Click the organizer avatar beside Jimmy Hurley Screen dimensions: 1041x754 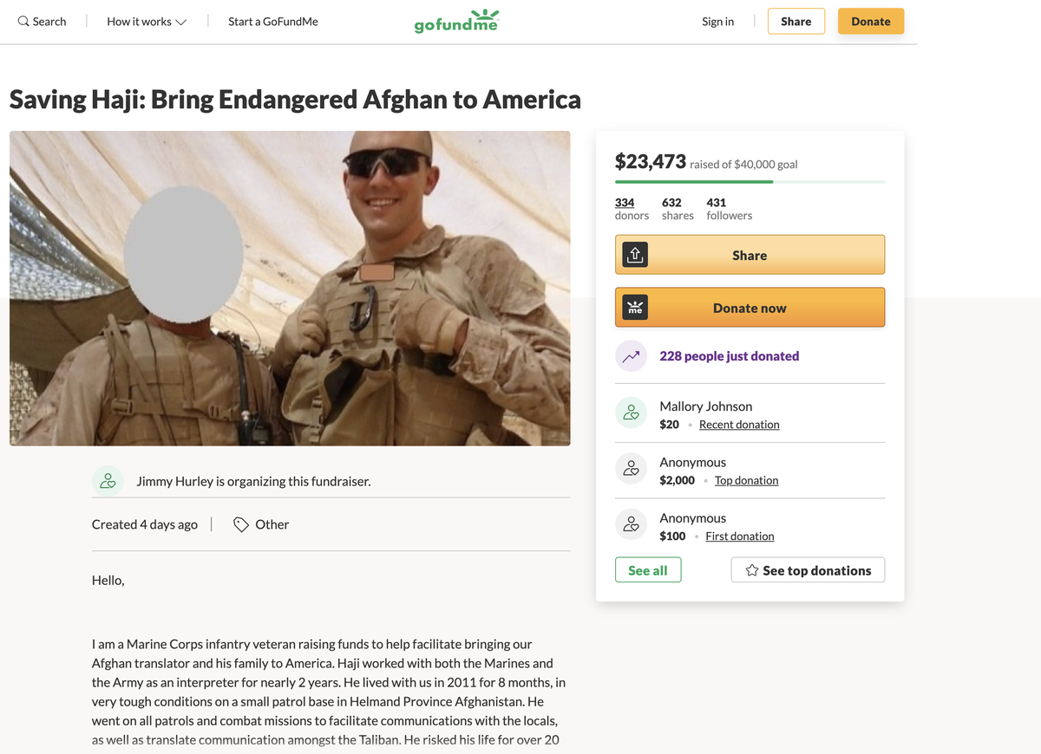[x=108, y=481]
